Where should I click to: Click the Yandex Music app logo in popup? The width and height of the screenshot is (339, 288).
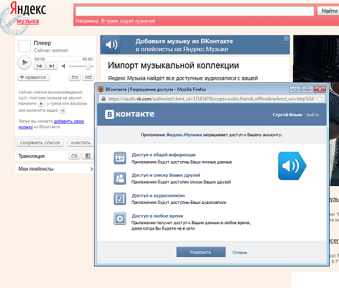pyautogui.click(x=292, y=166)
